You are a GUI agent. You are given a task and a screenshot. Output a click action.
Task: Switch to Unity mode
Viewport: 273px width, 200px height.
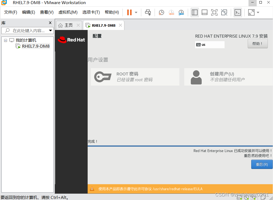click(x=224, y=12)
